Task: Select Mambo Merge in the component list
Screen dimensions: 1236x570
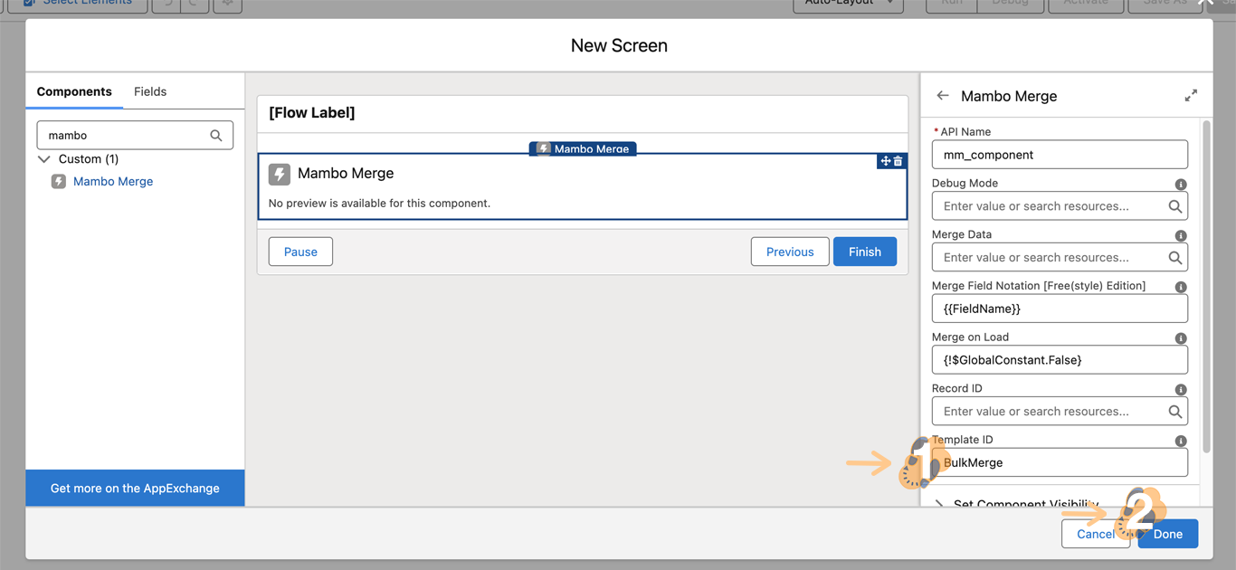Action: (x=113, y=181)
